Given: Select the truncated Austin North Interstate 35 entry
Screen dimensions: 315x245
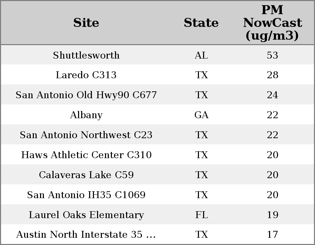Looking at the screenshot, I should tap(86, 234).
